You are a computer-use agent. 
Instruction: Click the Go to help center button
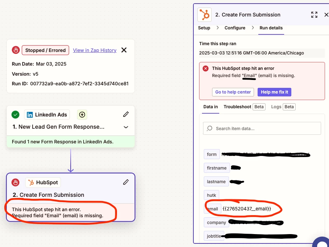point(233,92)
